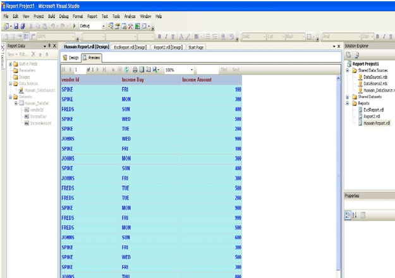Open the File menu
Viewport: 395px width, 278px height.
(6, 16)
